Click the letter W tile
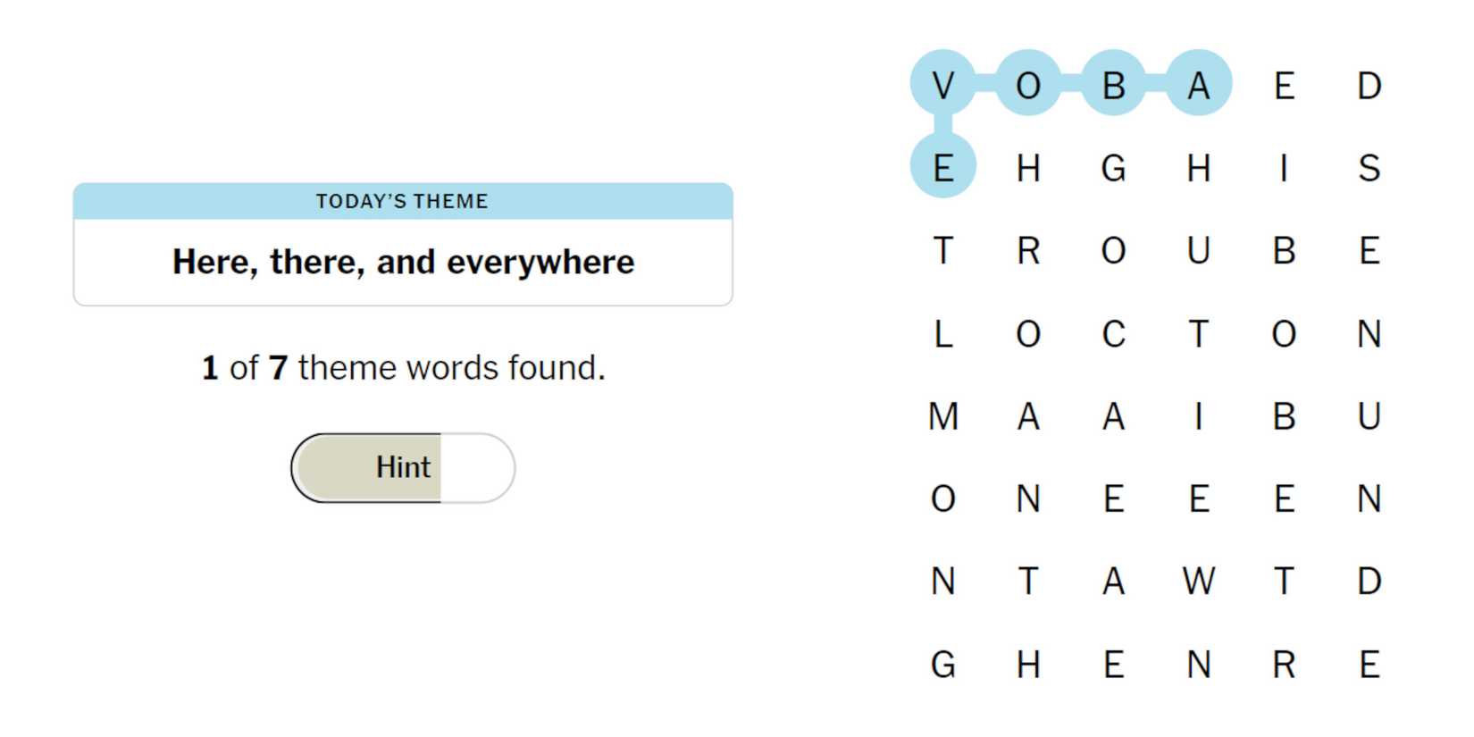1474x737 pixels. [1199, 581]
